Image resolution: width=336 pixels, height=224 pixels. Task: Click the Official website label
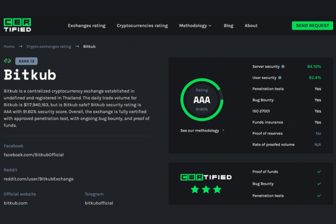pyautogui.click(x=20, y=194)
